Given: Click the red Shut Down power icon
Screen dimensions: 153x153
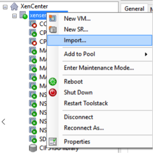Looking at the screenshot, I should [53, 92].
